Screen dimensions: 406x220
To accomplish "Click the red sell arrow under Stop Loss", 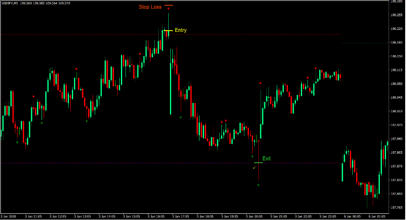I will coord(169,8).
